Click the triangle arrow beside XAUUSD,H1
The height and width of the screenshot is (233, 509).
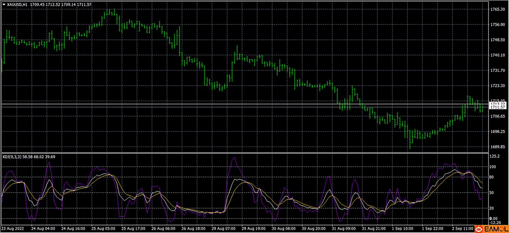coord(4,5)
